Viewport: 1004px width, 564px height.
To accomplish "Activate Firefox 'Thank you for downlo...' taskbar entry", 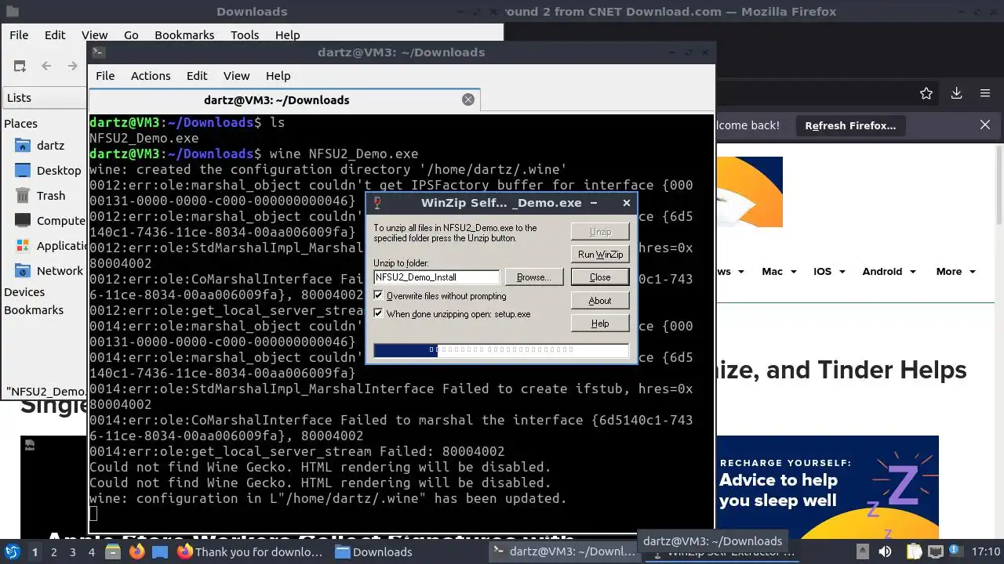I will click(251, 551).
